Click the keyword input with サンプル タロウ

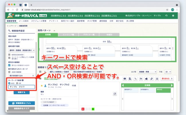(x=21, y=87)
